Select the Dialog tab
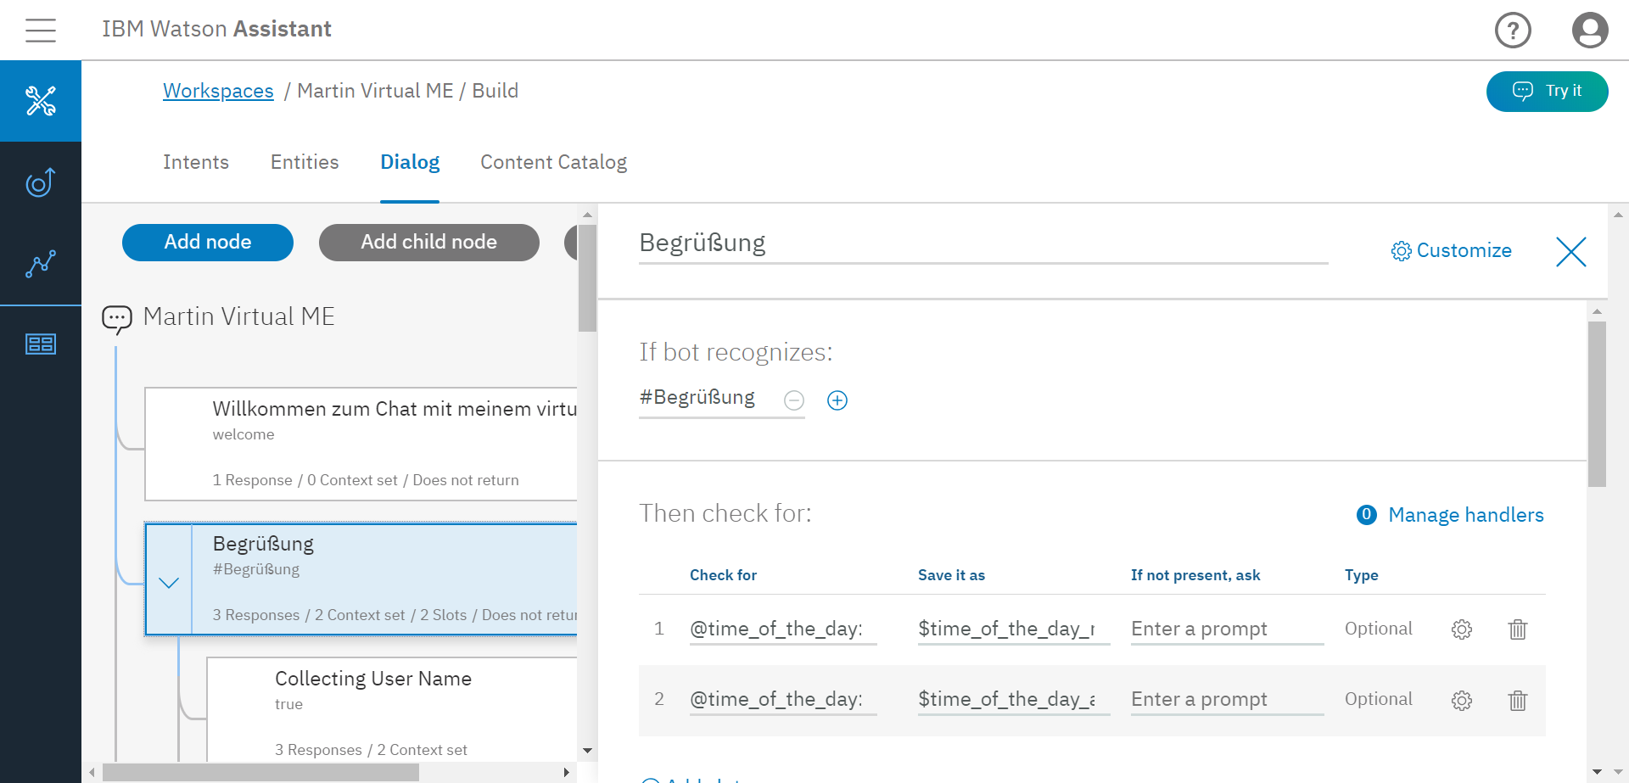 click(410, 162)
